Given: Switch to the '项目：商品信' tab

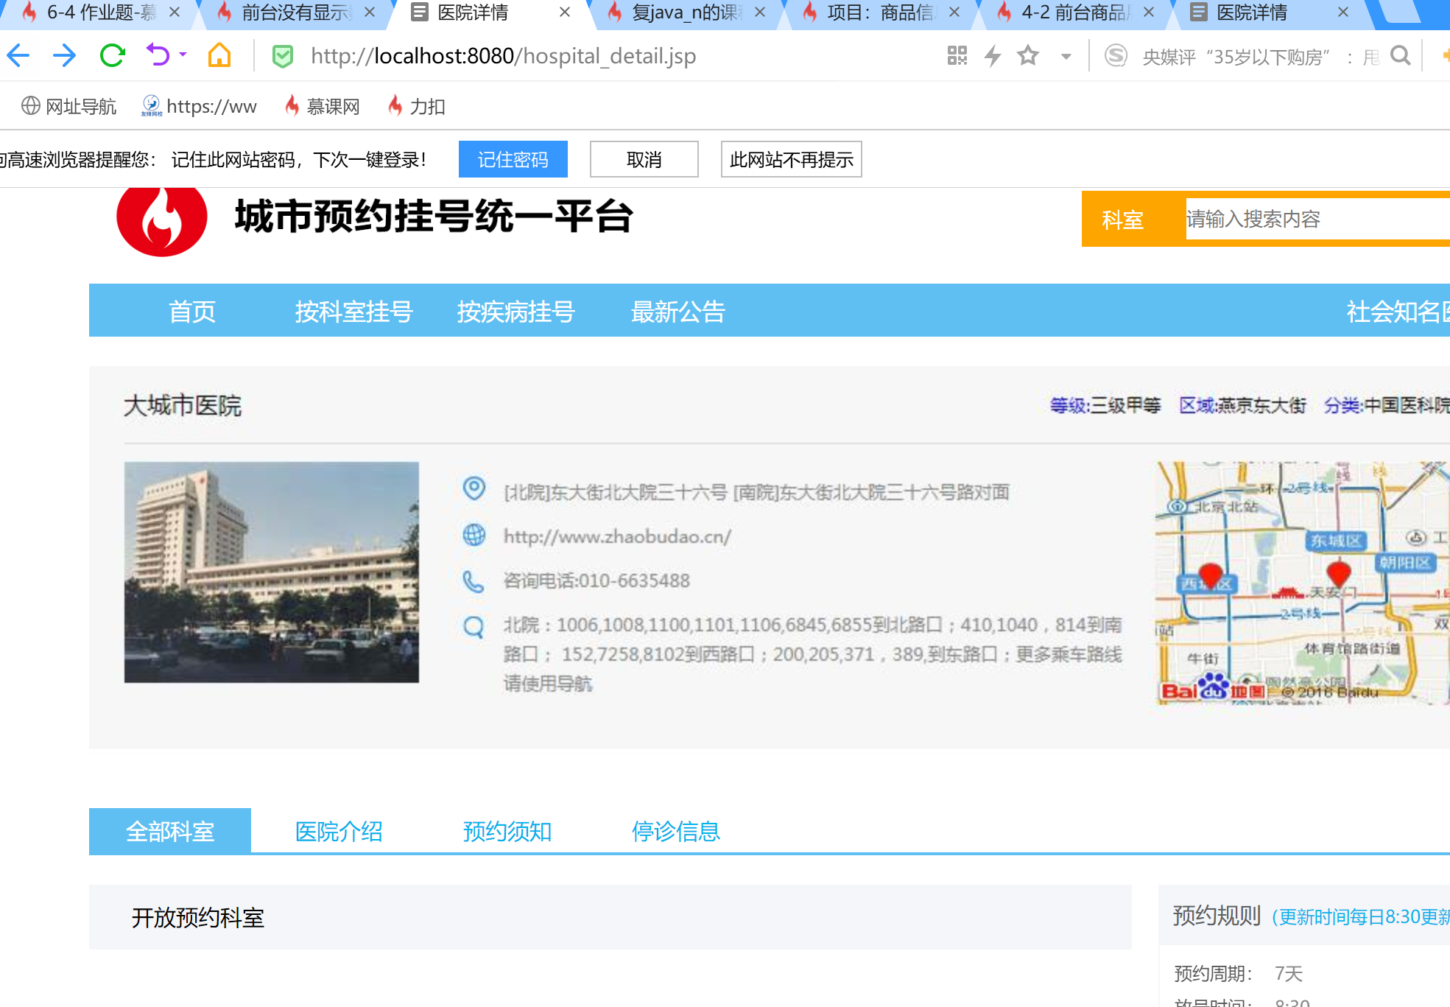Looking at the screenshot, I should [882, 13].
